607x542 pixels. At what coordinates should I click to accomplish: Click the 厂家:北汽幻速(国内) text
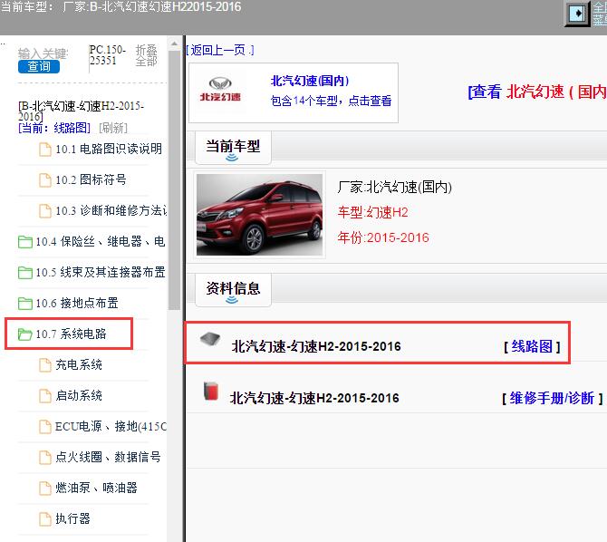point(394,187)
